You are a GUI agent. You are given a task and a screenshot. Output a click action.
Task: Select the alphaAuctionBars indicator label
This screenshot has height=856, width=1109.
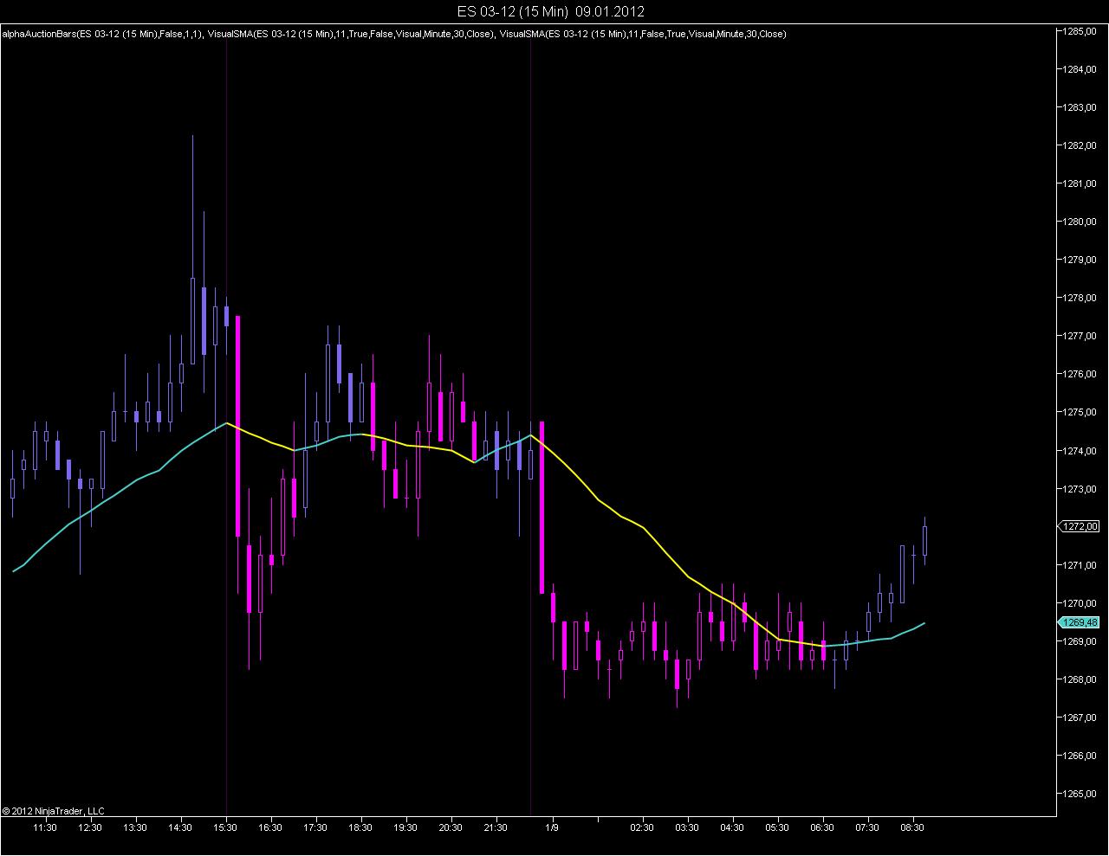pyautogui.click(x=103, y=34)
